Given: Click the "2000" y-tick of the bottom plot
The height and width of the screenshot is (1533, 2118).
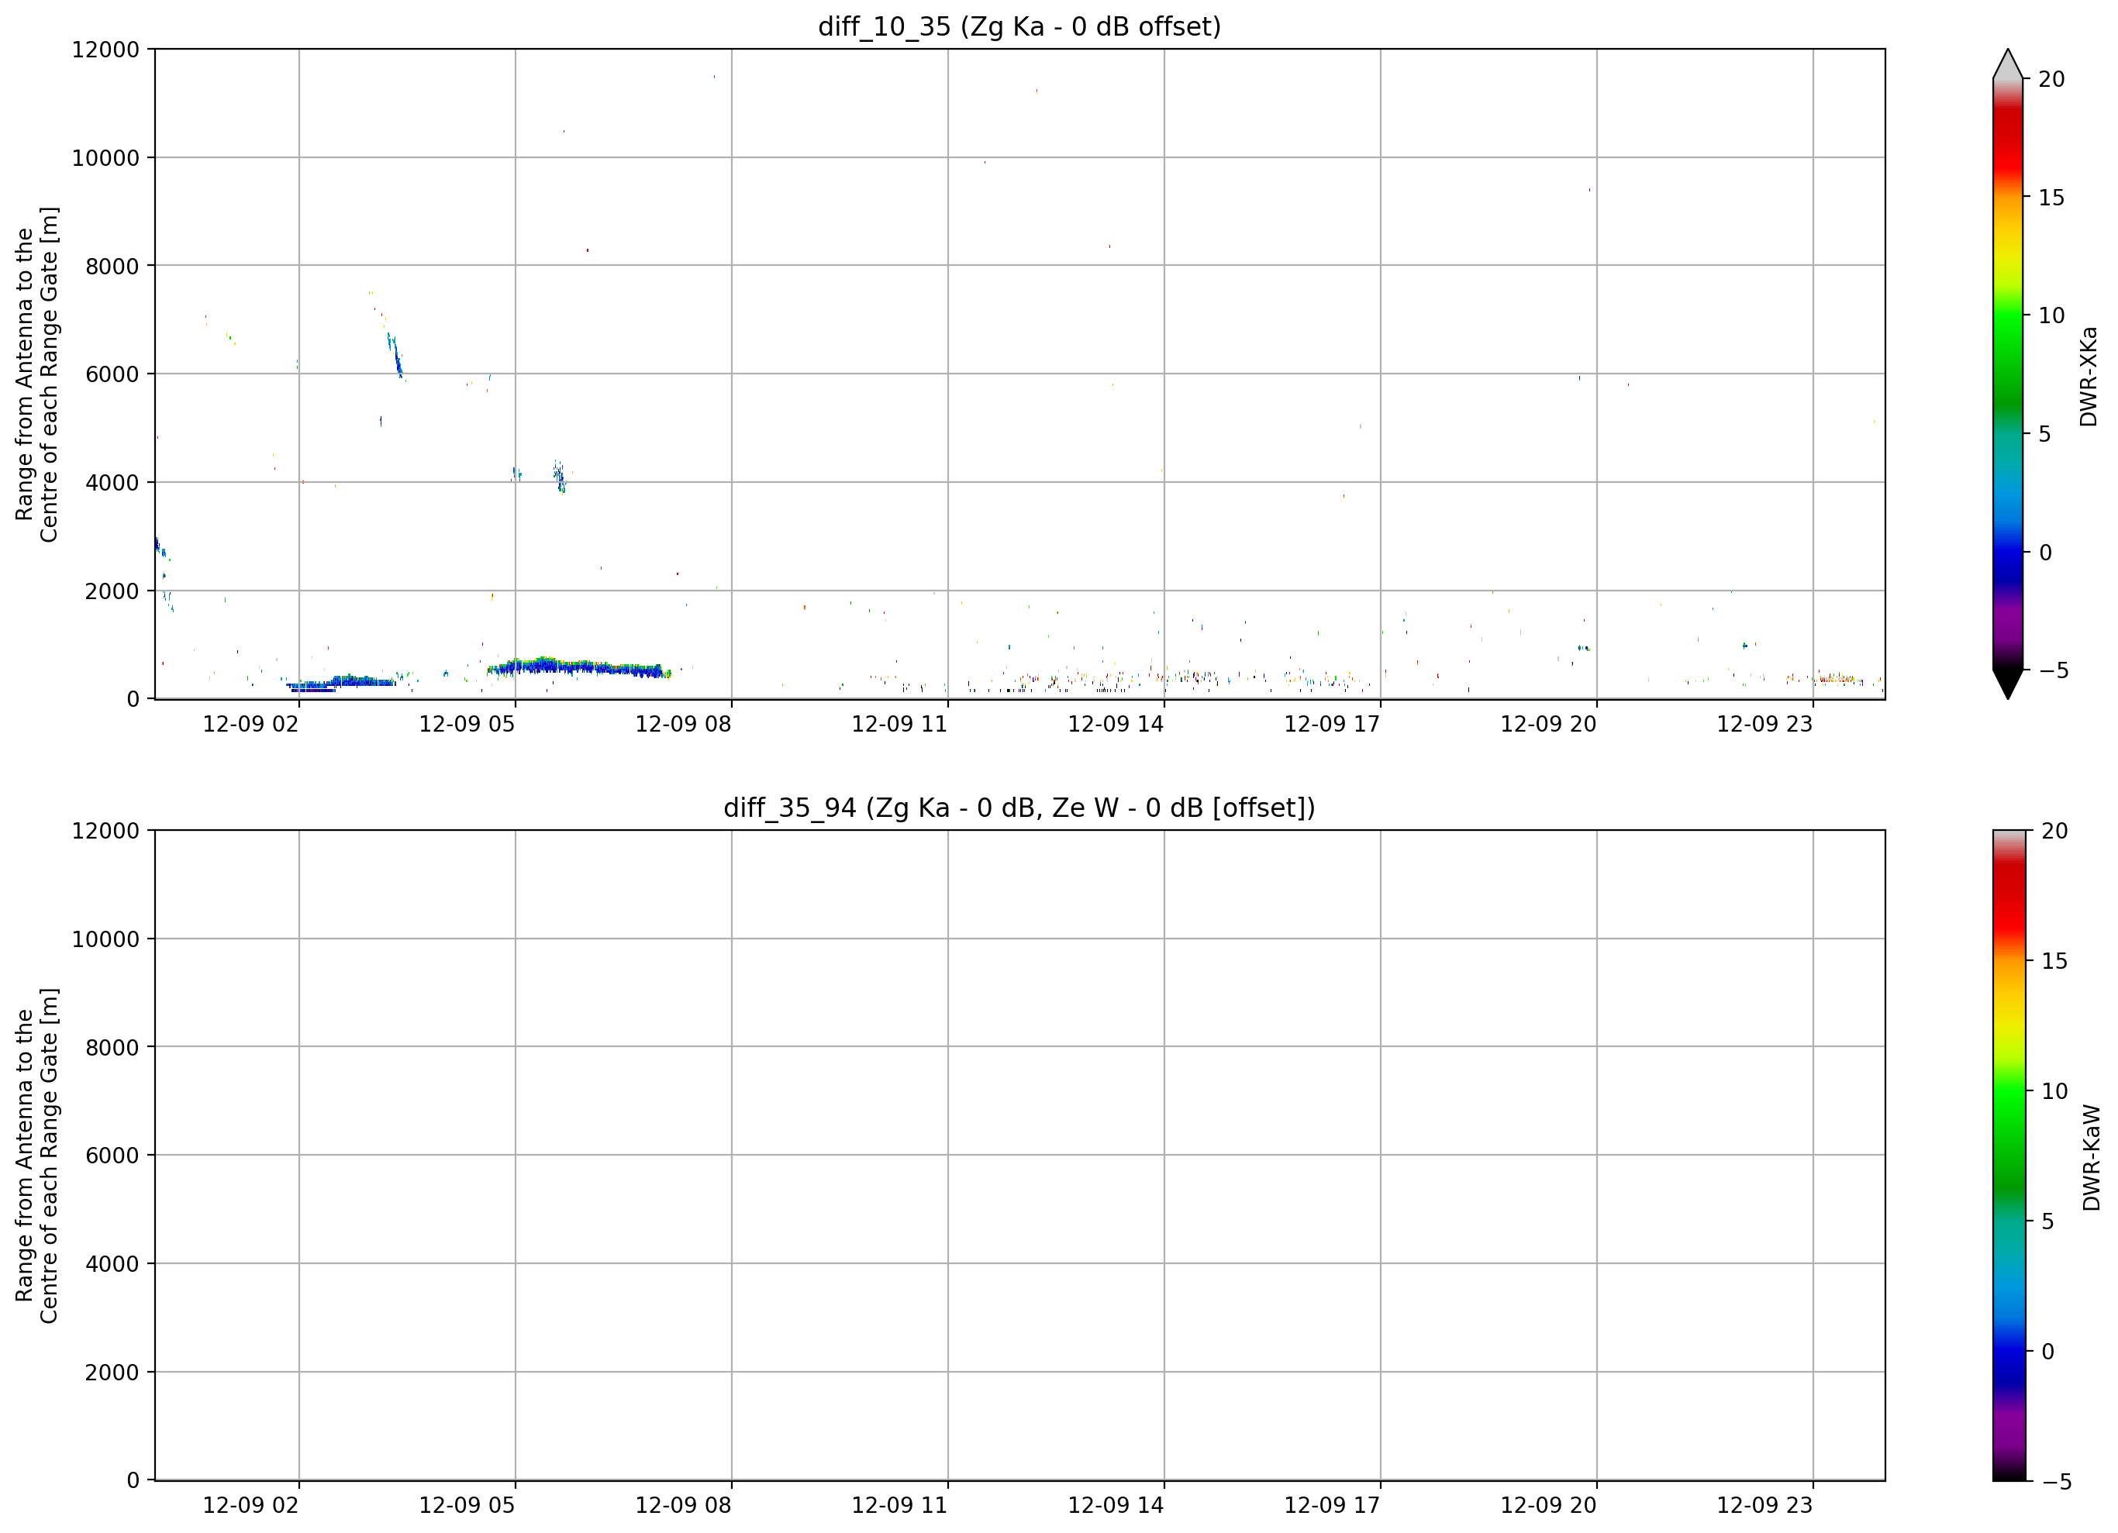Looking at the screenshot, I should pos(112,1373).
